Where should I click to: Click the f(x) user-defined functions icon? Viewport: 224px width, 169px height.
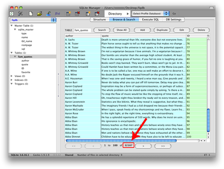click(57, 14)
